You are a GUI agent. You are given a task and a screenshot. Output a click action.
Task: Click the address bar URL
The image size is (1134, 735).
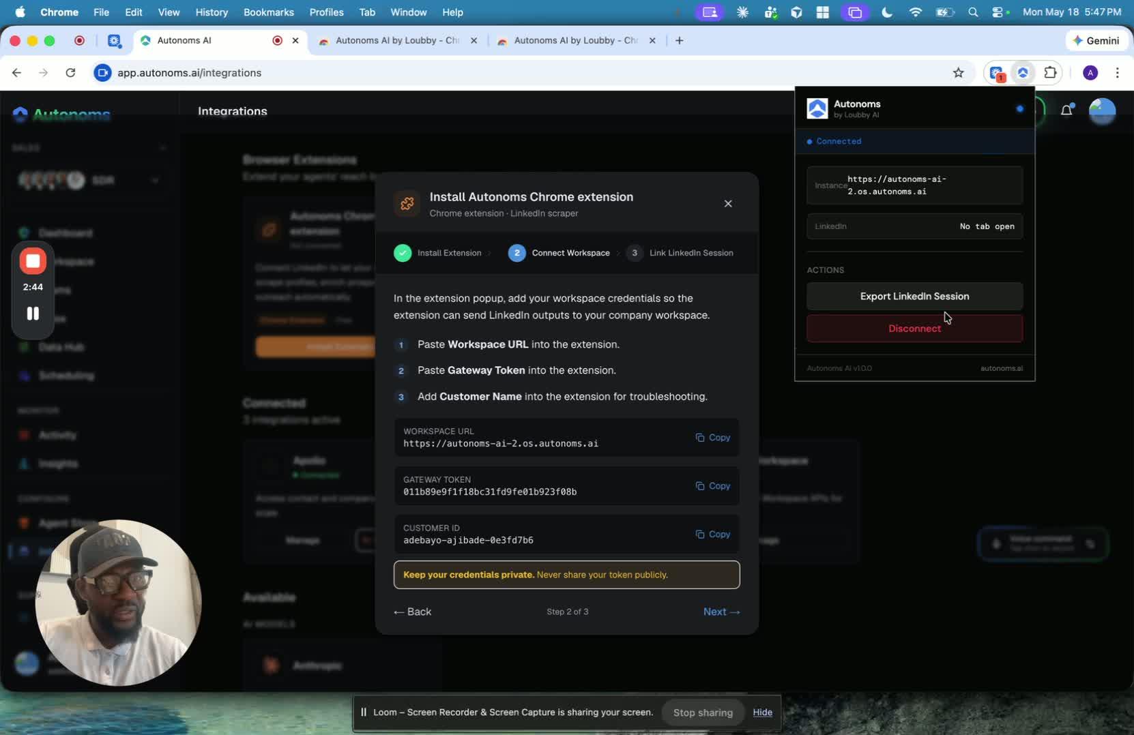point(189,73)
